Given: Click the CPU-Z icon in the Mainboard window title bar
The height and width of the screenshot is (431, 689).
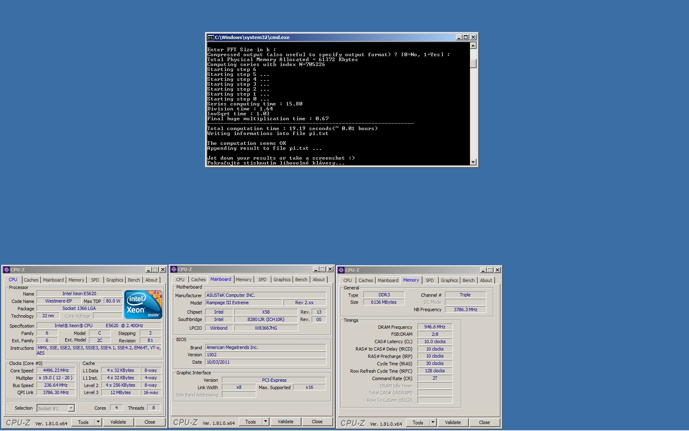Looking at the screenshot, I should coord(174,269).
